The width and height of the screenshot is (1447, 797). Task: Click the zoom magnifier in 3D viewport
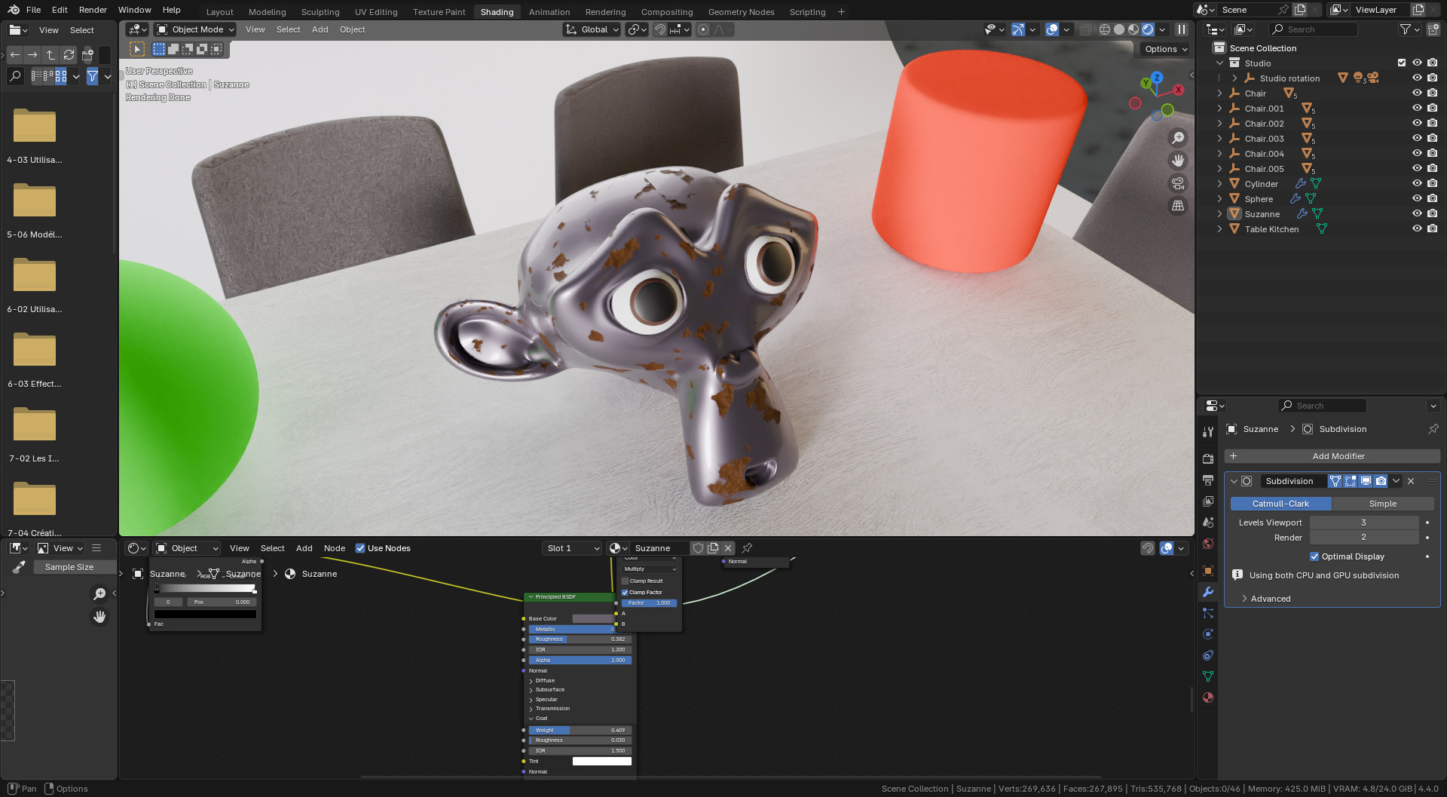(x=1178, y=138)
